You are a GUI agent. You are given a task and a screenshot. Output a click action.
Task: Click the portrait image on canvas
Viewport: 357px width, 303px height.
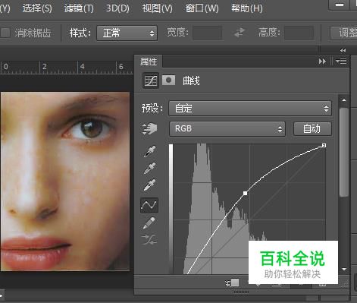tap(65, 181)
